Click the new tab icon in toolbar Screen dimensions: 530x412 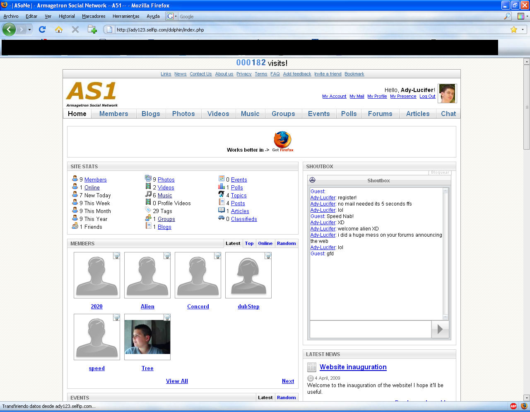[x=92, y=29]
